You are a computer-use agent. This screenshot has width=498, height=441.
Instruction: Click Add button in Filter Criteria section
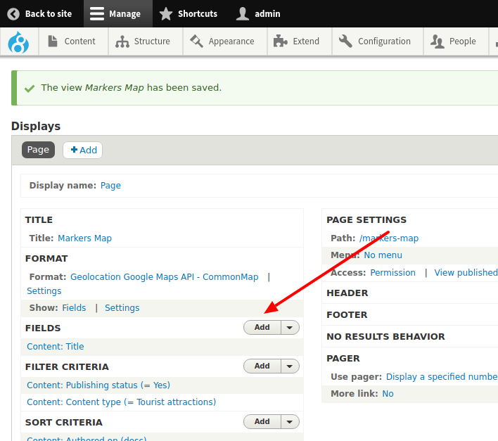coord(262,366)
